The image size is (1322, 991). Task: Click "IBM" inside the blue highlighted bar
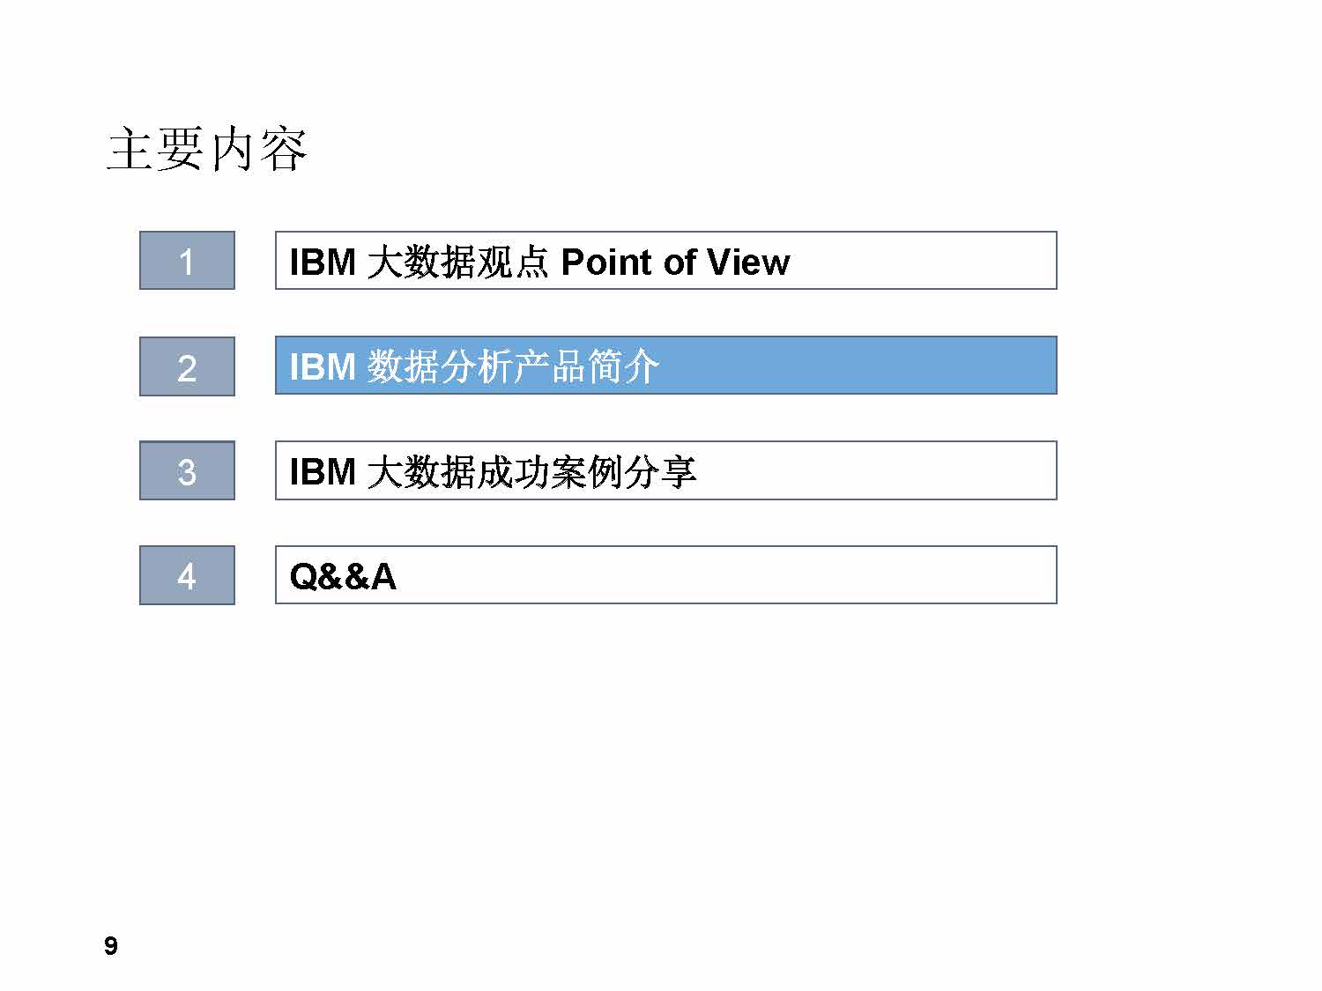pyautogui.click(x=323, y=366)
